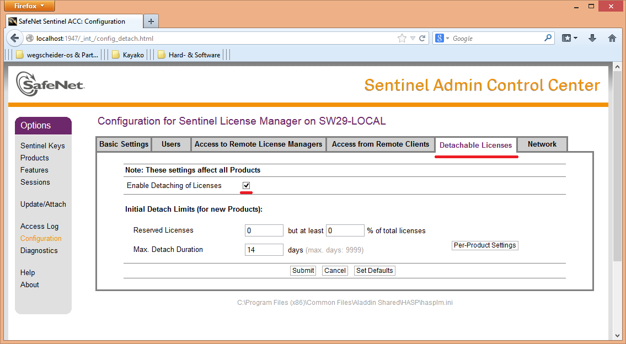Click the percent of total licenses field
This screenshot has height=344, width=626.
345,230
